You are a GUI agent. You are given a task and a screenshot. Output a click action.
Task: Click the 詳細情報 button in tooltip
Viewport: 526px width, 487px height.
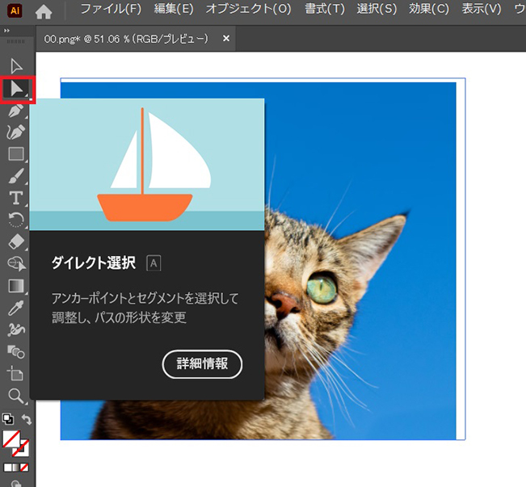[202, 364]
